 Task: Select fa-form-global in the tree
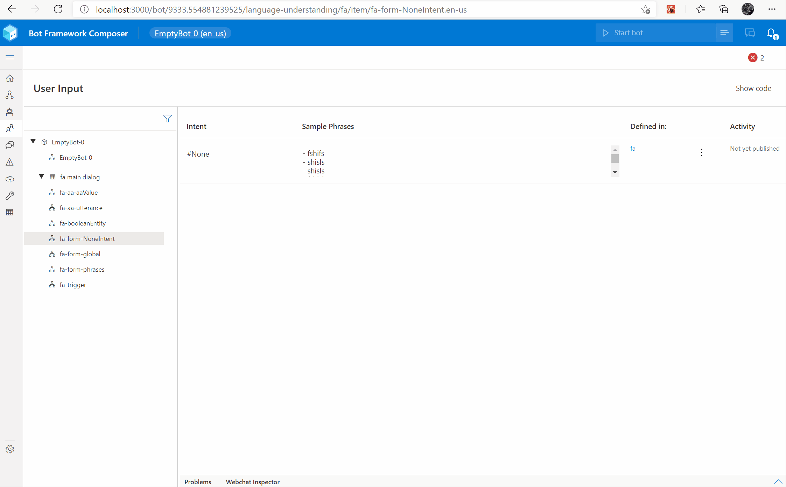tap(80, 254)
